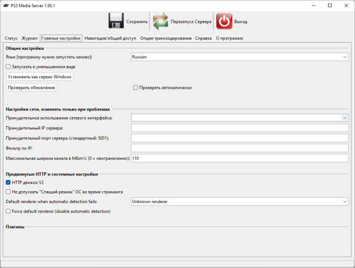The height and width of the screenshot is (268, 355).
Task: Click 'Установить как сервис Windows' button
Action: [40, 77]
